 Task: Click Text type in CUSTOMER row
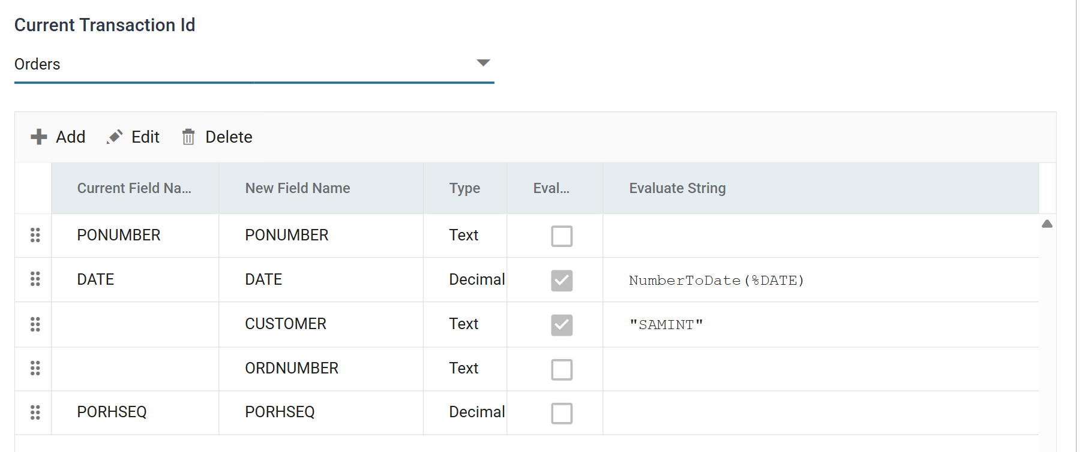464,324
